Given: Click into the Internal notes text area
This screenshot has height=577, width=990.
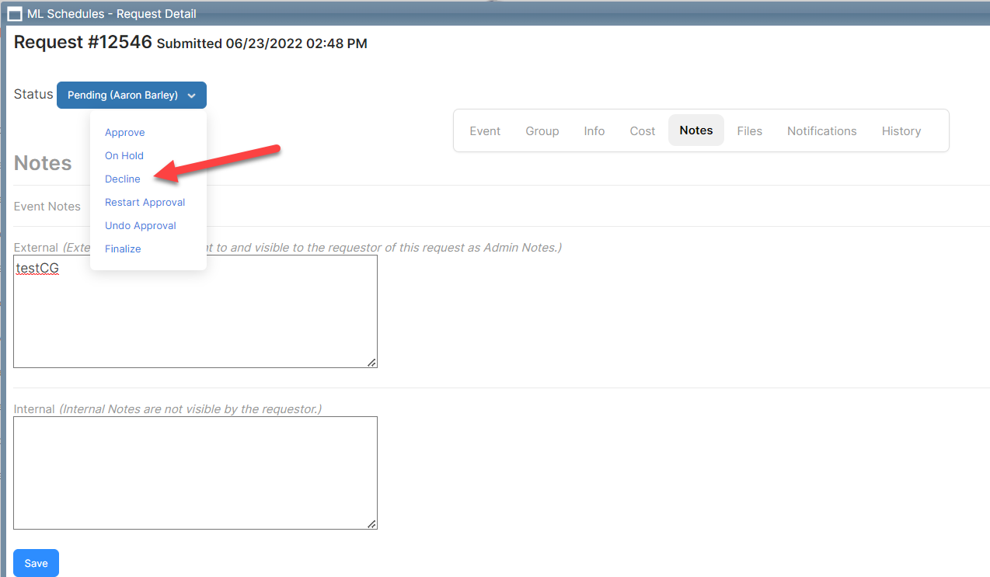Looking at the screenshot, I should tap(195, 473).
